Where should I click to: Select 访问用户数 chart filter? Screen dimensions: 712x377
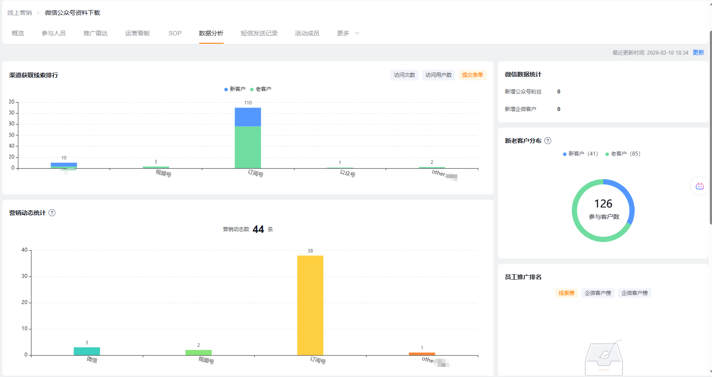tap(439, 75)
